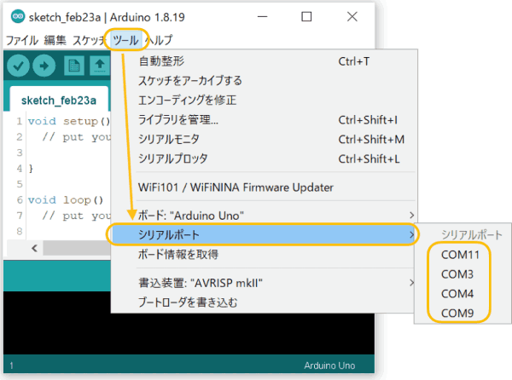
Task: Click the New sketch document icon
Action: [74, 66]
